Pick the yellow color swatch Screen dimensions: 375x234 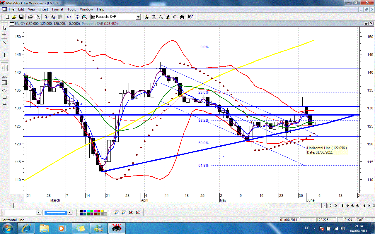click(x=102, y=211)
